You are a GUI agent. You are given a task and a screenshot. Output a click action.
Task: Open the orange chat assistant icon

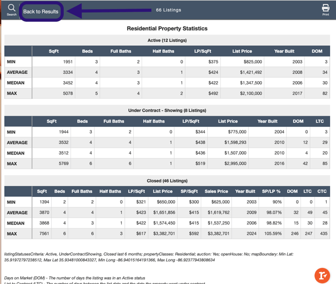pyautogui.click(x=322, y=276)
